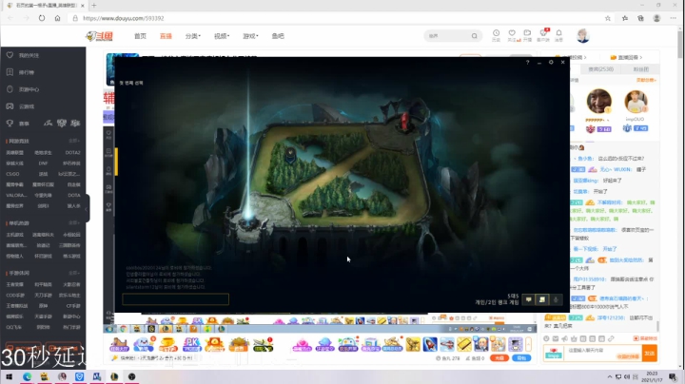Select the 直播 nav item

pos(166,36)
